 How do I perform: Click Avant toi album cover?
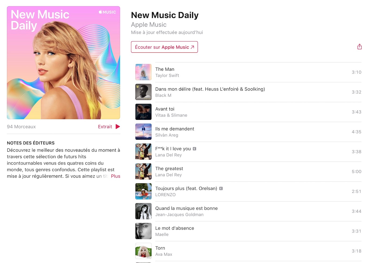(x=144, y=112)
